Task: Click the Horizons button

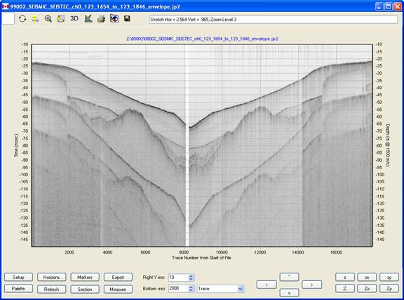Action: click(51, 278)
